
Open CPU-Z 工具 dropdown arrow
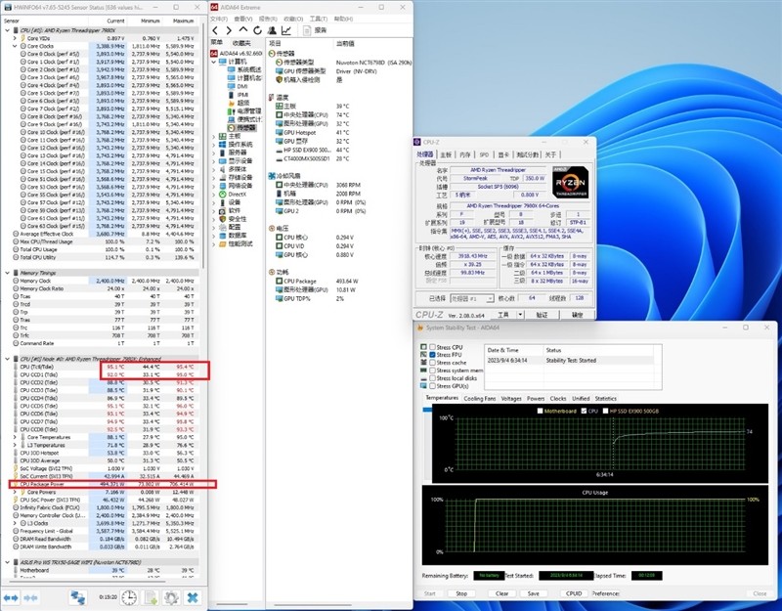click(520, 315)
